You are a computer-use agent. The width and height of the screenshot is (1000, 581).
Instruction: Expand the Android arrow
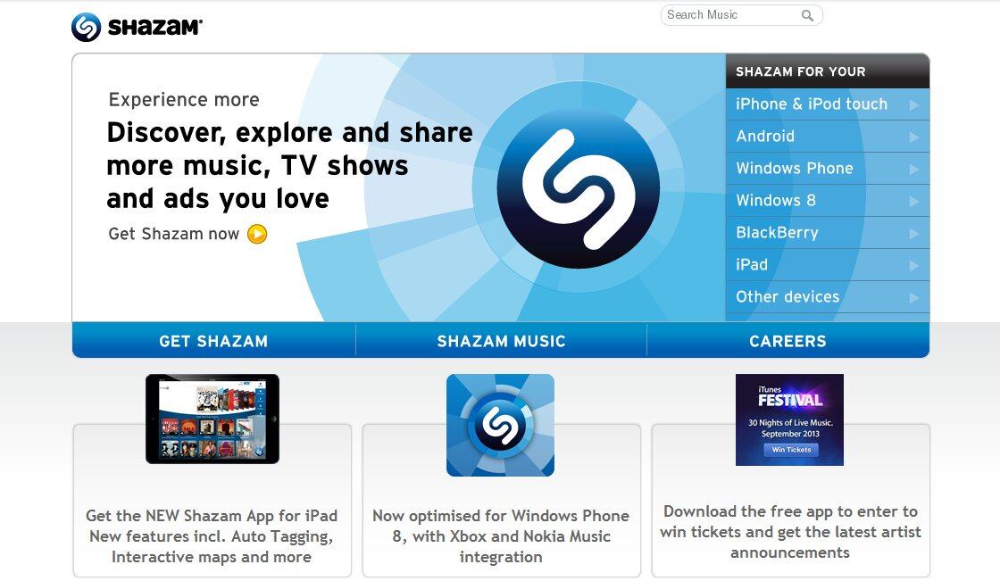coord(914,137)
